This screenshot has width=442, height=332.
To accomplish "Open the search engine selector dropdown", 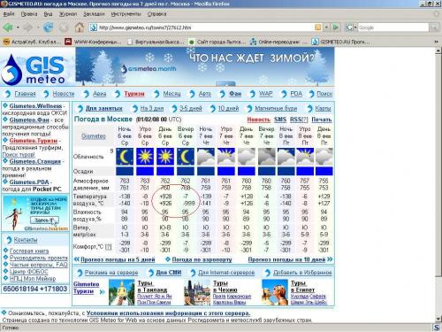I will 351,27.
